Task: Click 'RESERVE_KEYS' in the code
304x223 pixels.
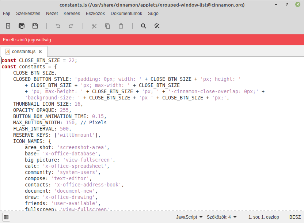Action: pos(31,135)
